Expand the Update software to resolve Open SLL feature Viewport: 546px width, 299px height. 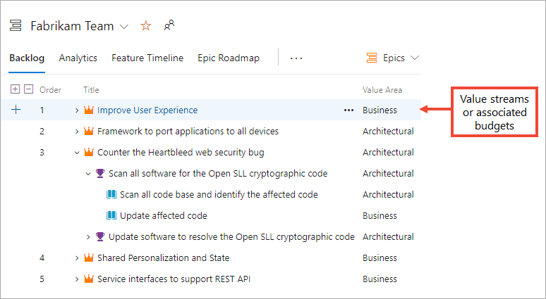[89, 237]
